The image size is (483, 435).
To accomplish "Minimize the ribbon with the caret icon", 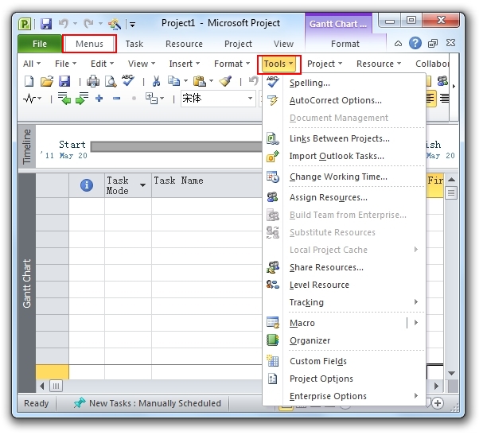I will 398,44.
